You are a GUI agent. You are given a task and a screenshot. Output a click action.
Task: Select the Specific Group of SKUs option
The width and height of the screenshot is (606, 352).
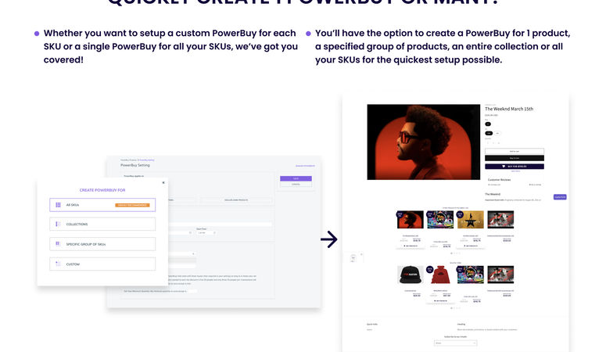click(102, 244)
